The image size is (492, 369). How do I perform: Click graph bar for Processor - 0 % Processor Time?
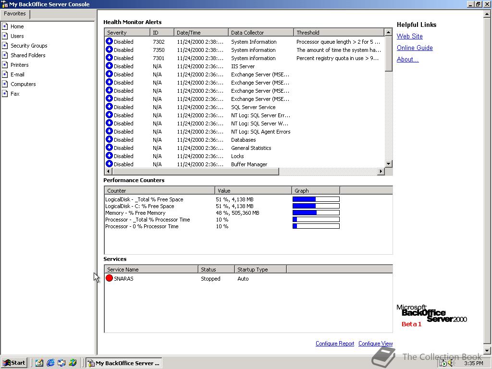(x=316, y=226)
